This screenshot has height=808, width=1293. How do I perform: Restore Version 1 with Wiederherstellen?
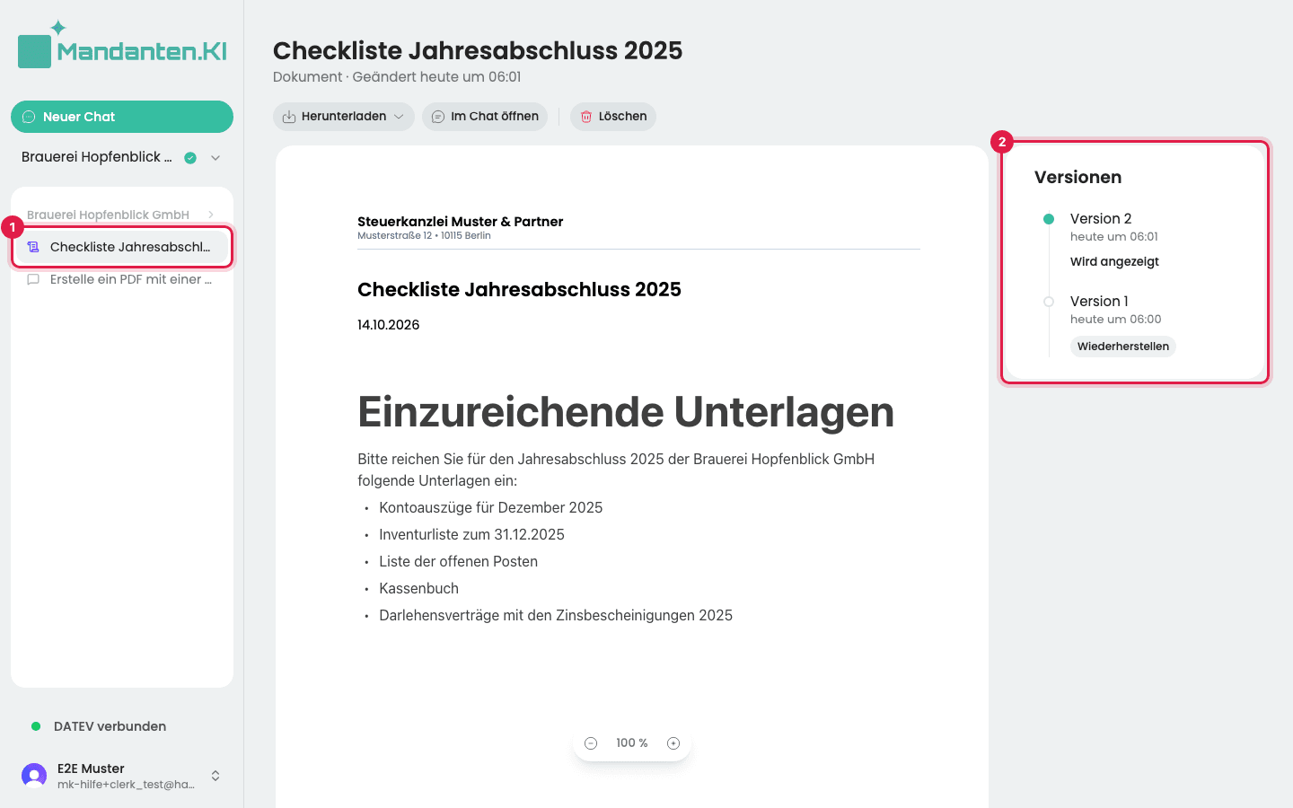click(1123, 347)
